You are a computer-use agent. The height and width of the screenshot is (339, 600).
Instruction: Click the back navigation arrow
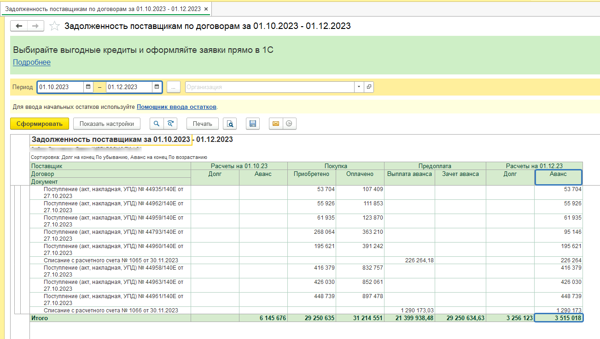[19, 26]
